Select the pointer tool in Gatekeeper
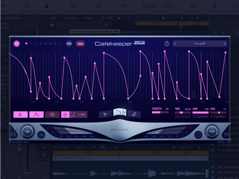The height and width of the screenshot is (179, 239). tap(105, 114)
